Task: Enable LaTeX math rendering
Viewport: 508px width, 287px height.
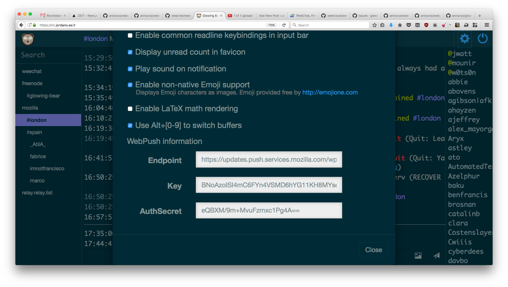Action: [130, 109]
